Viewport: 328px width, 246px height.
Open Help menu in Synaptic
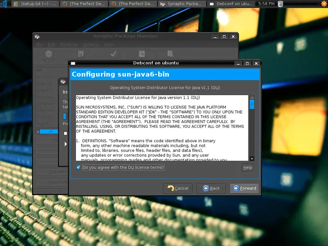(109, 44)
